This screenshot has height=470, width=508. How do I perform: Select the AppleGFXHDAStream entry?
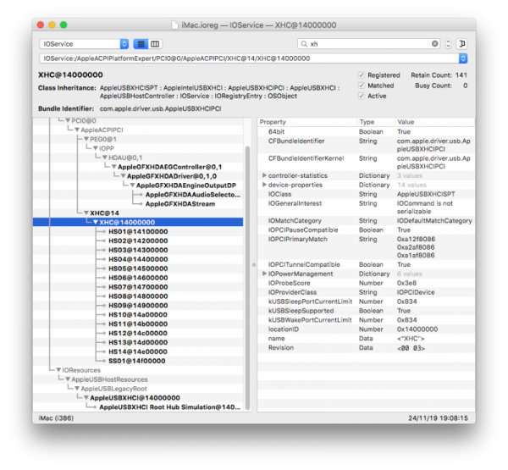pyautogui.click(x=180, y=204)
